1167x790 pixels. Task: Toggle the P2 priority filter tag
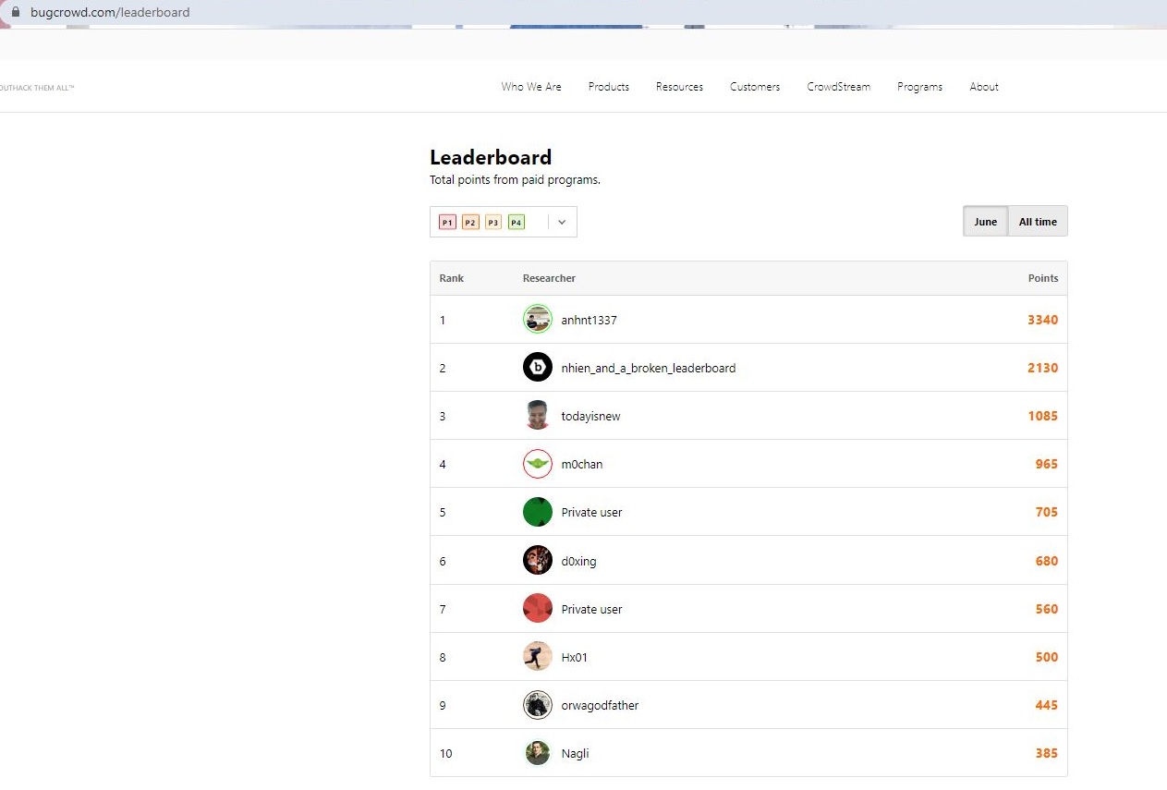pyautogui.click(x=470, y=223)
